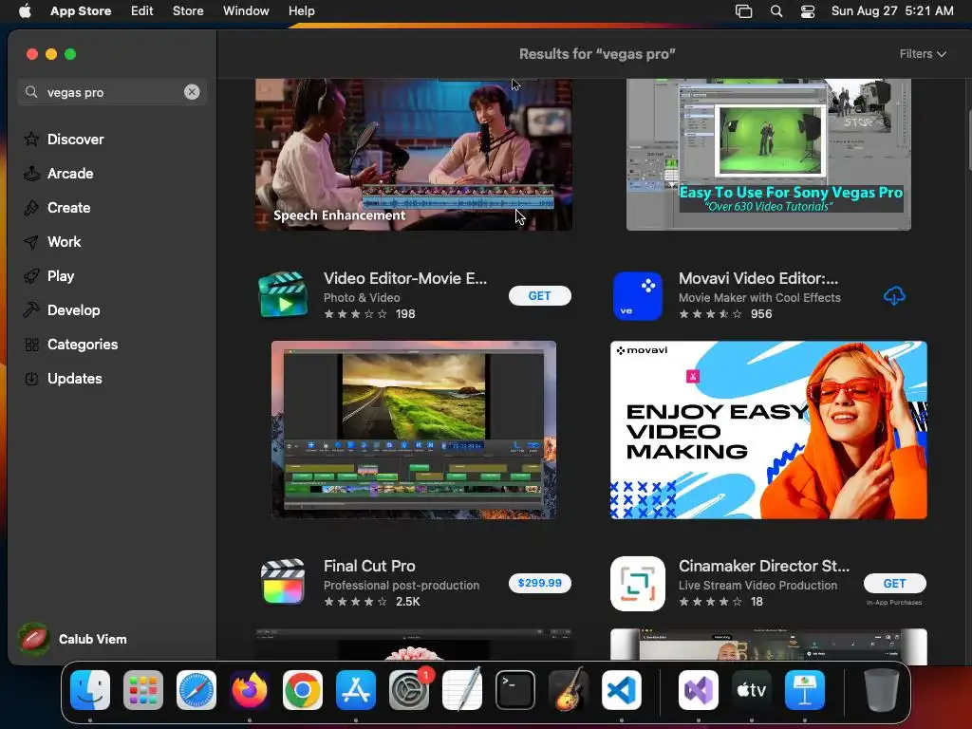The image size is (972, 729).
Task: View the Sony Vegas Pro tutorials screenshot
Action: (769, 155)
